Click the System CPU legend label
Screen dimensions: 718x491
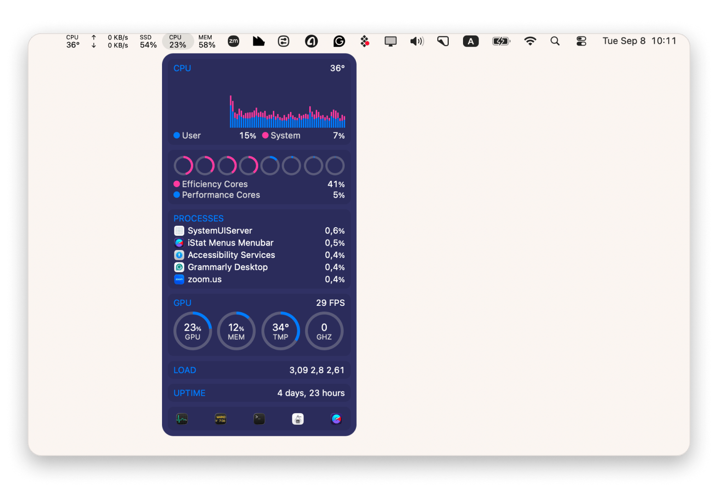click(x=285, y=135)
